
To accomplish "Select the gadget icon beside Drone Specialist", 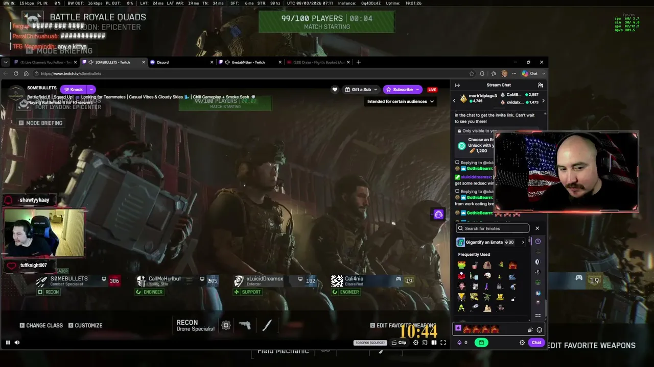I will [x=226, y=325].
